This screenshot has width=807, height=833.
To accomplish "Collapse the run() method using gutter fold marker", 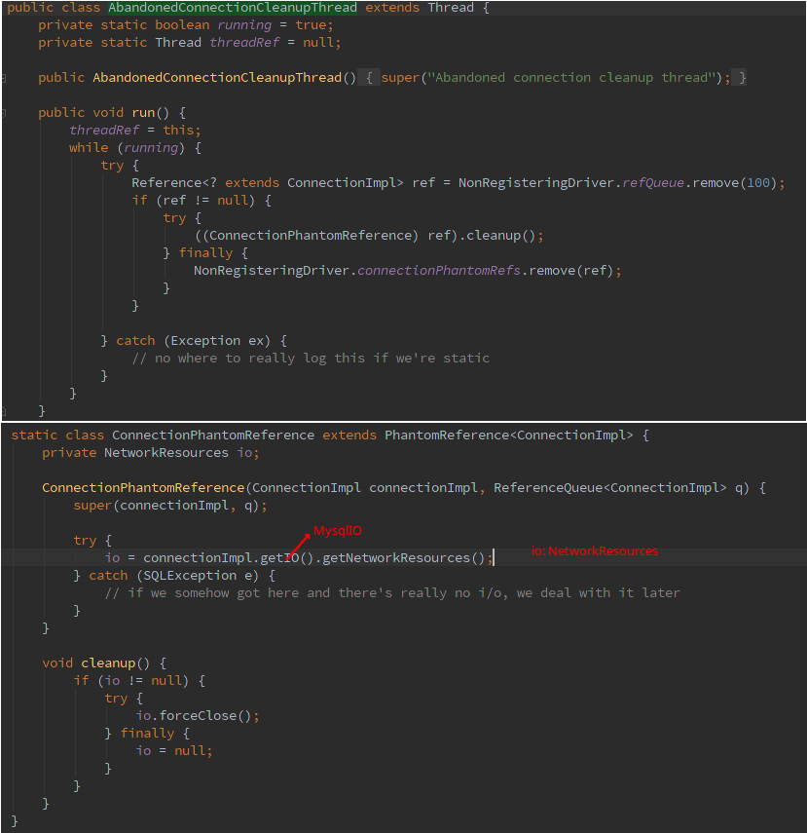I will [5, 113].
